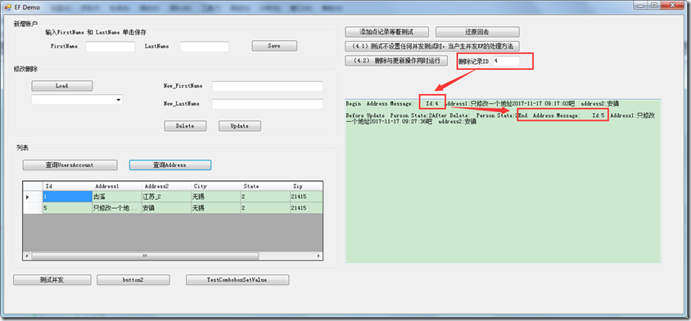Click the TestComboboxSetValue button
This screenshot has height=321, width=691.
coord(237,279)
